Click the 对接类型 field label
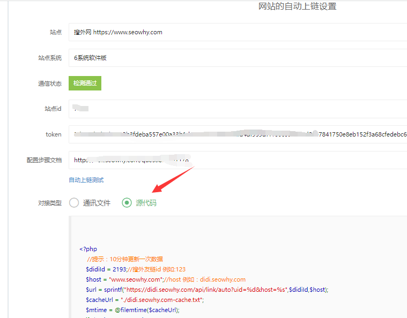The height and width of the screenshot is (318, 407). point(49,203)
